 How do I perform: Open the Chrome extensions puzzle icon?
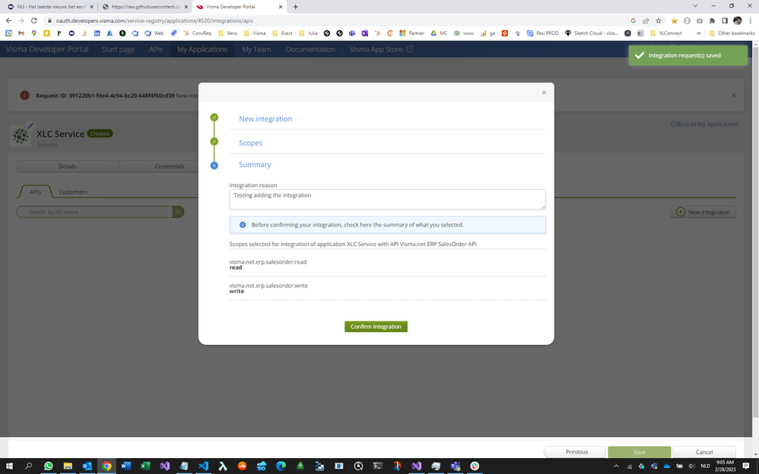(x=712, y=21)
